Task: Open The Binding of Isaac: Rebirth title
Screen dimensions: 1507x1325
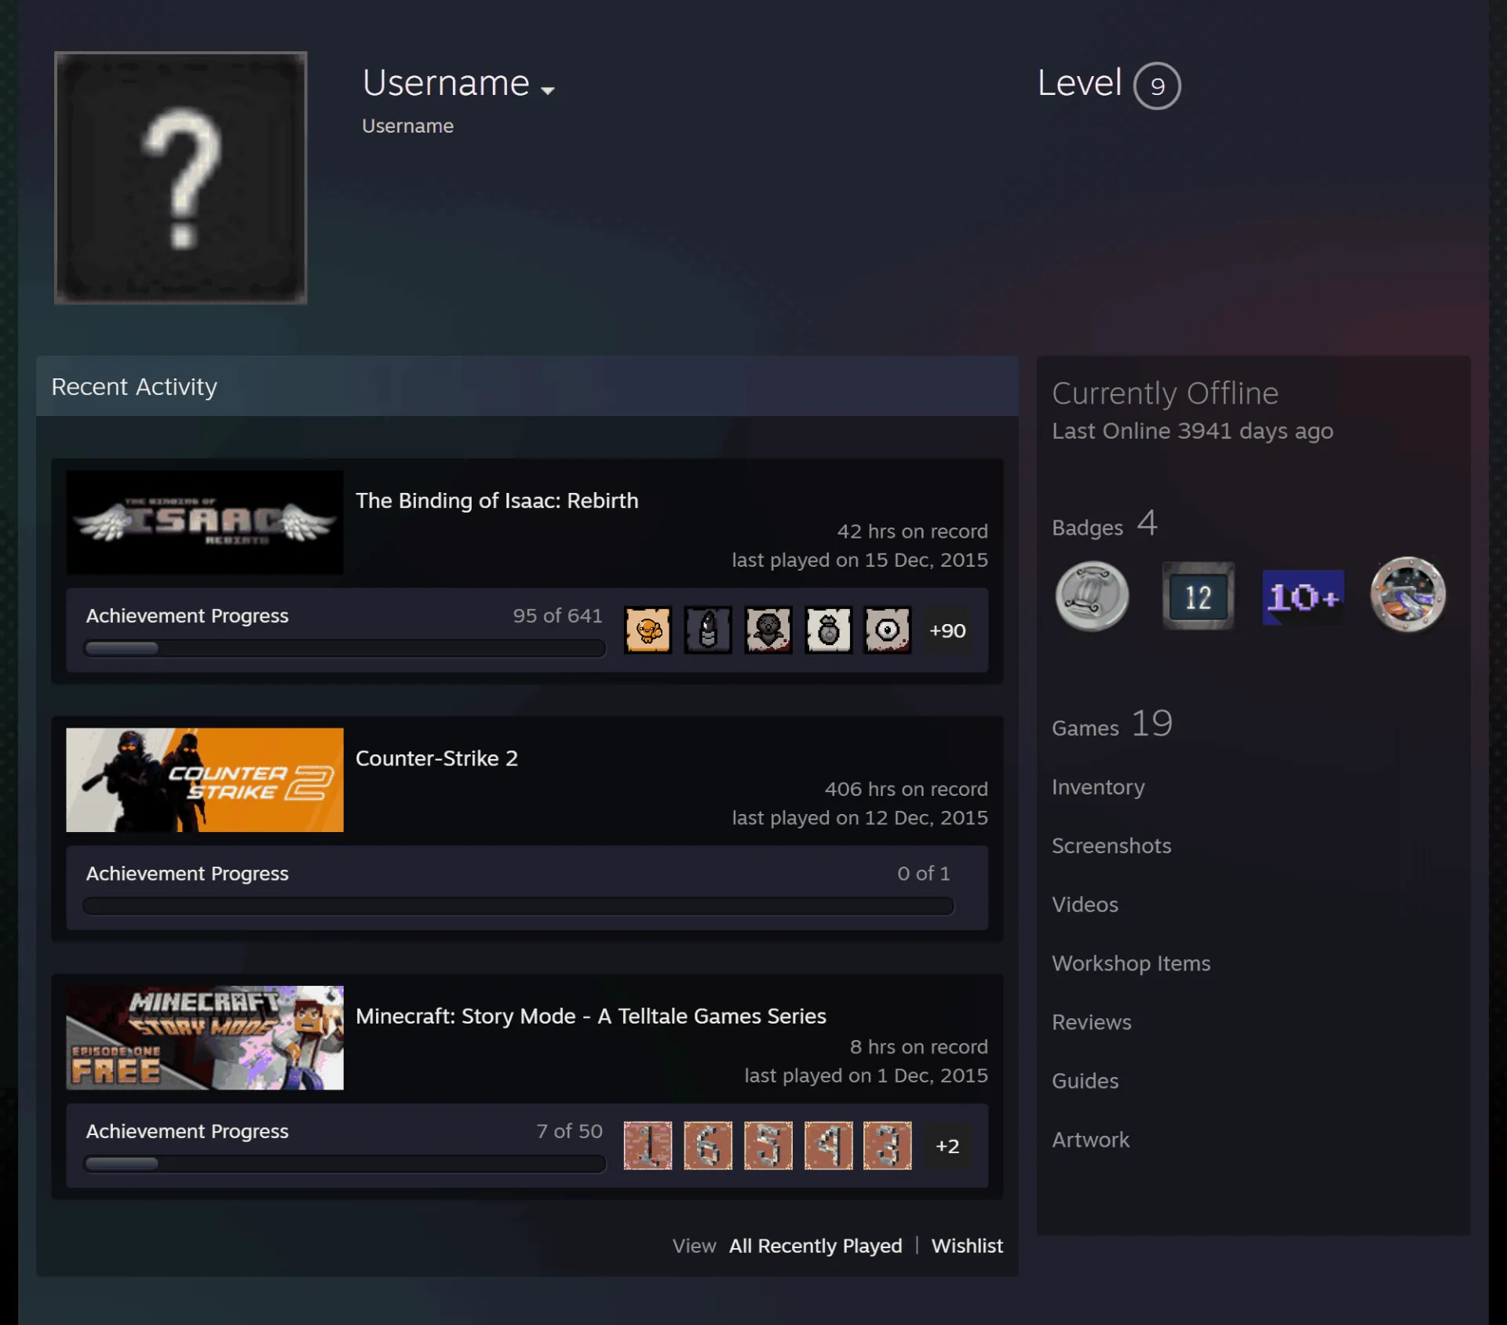Action: (x=497, y=501)
